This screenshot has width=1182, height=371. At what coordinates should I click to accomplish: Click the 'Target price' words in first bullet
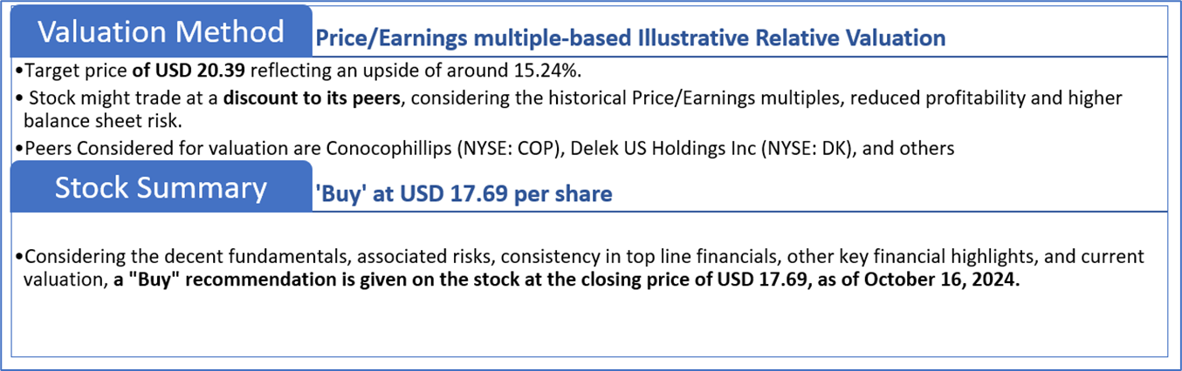(77, 71)
